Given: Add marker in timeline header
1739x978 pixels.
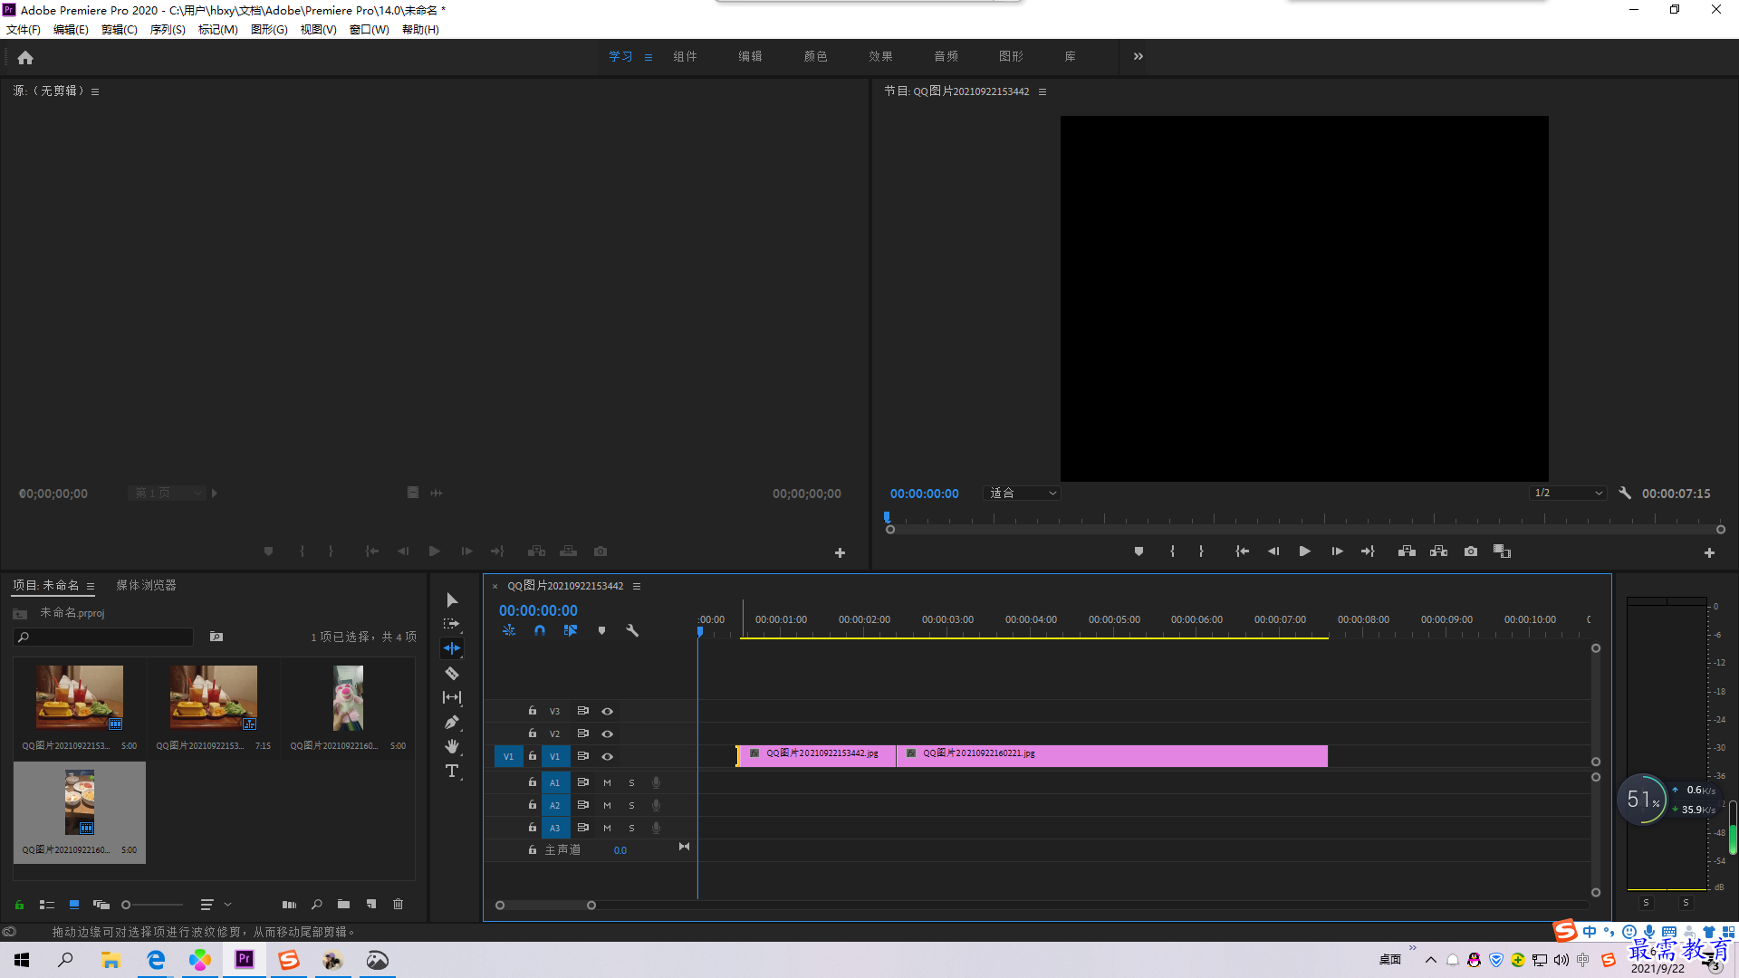Looking at the screenshot, I should (601, 630).
